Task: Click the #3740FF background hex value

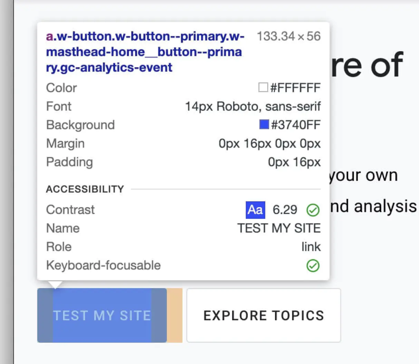Action: pos(296,125)
